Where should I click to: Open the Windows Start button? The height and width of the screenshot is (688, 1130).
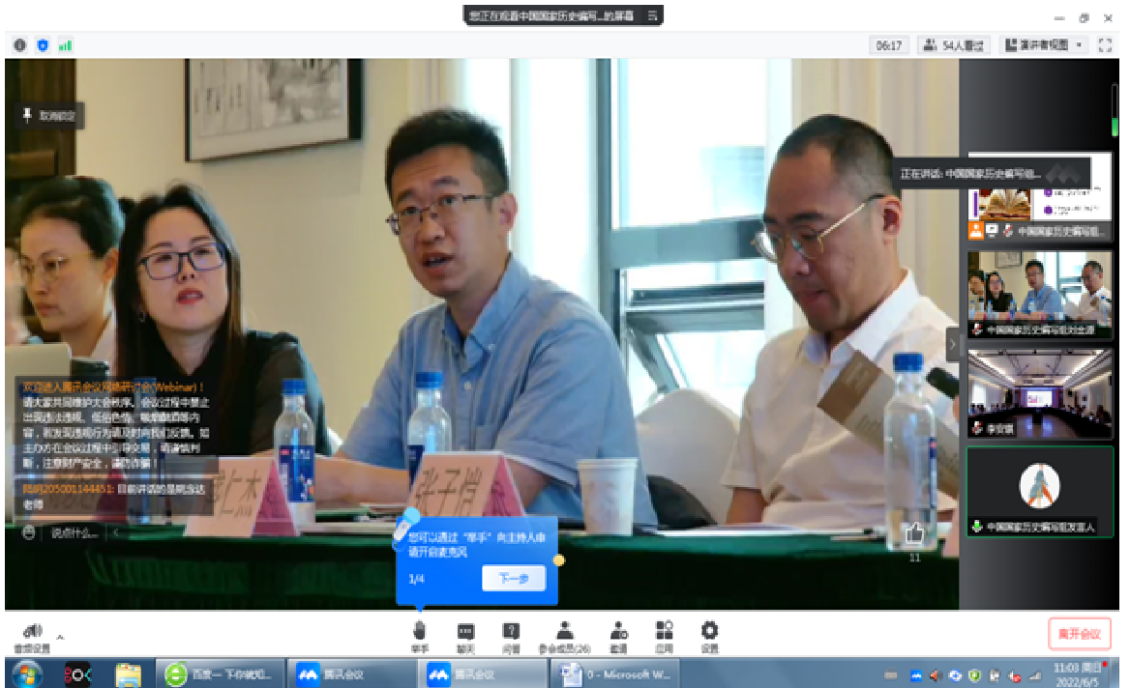(x=27, y=674)
